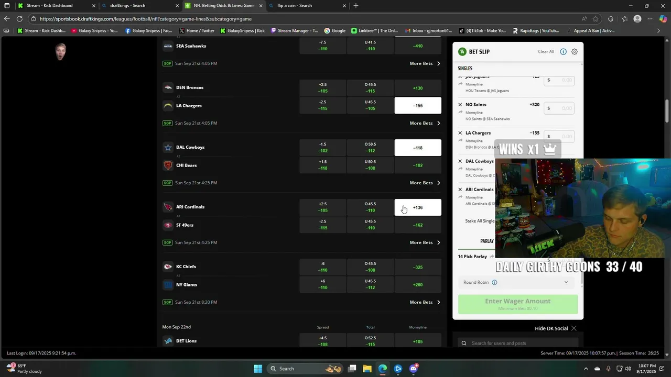Open Stream Manager bookmark
This screenshot has width=671, height=377.
click(294, 31)
